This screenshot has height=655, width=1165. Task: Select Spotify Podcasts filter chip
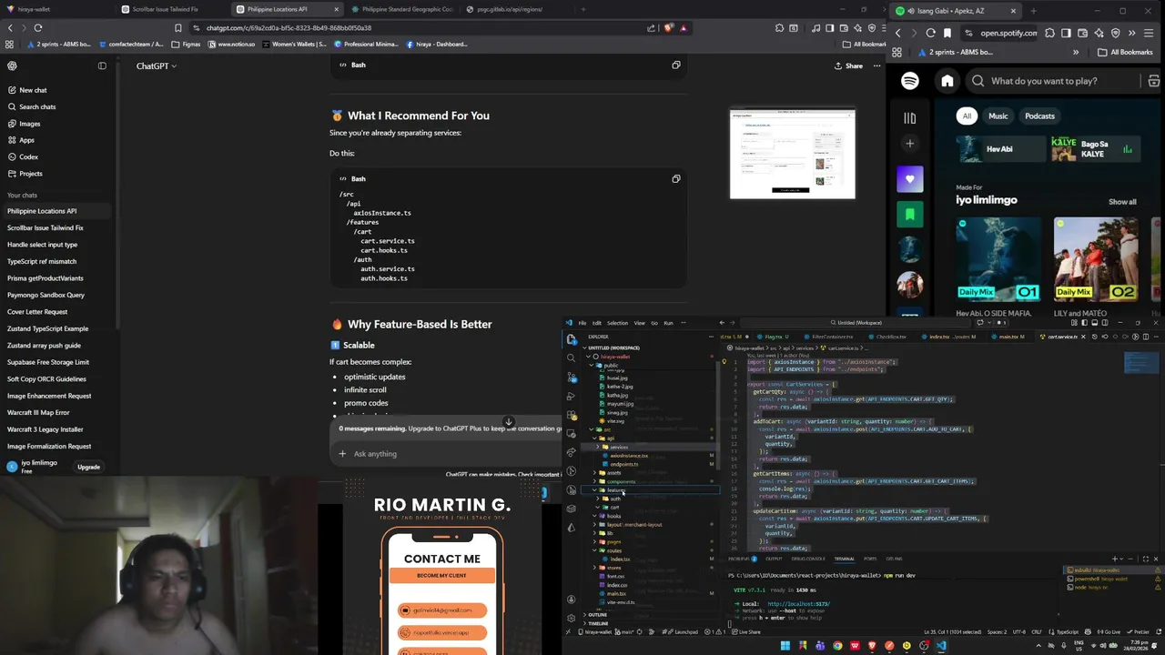(1039, 116)
